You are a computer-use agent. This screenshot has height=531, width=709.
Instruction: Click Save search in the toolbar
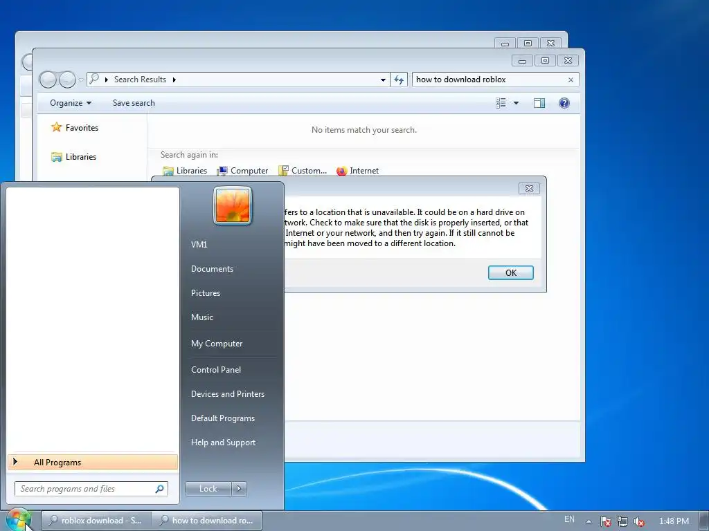134,103
